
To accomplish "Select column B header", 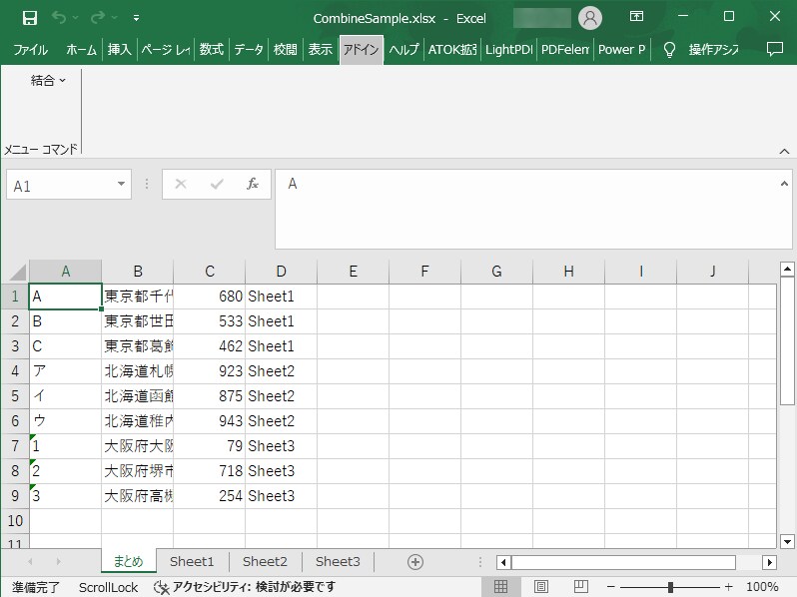I will point(138,272).
